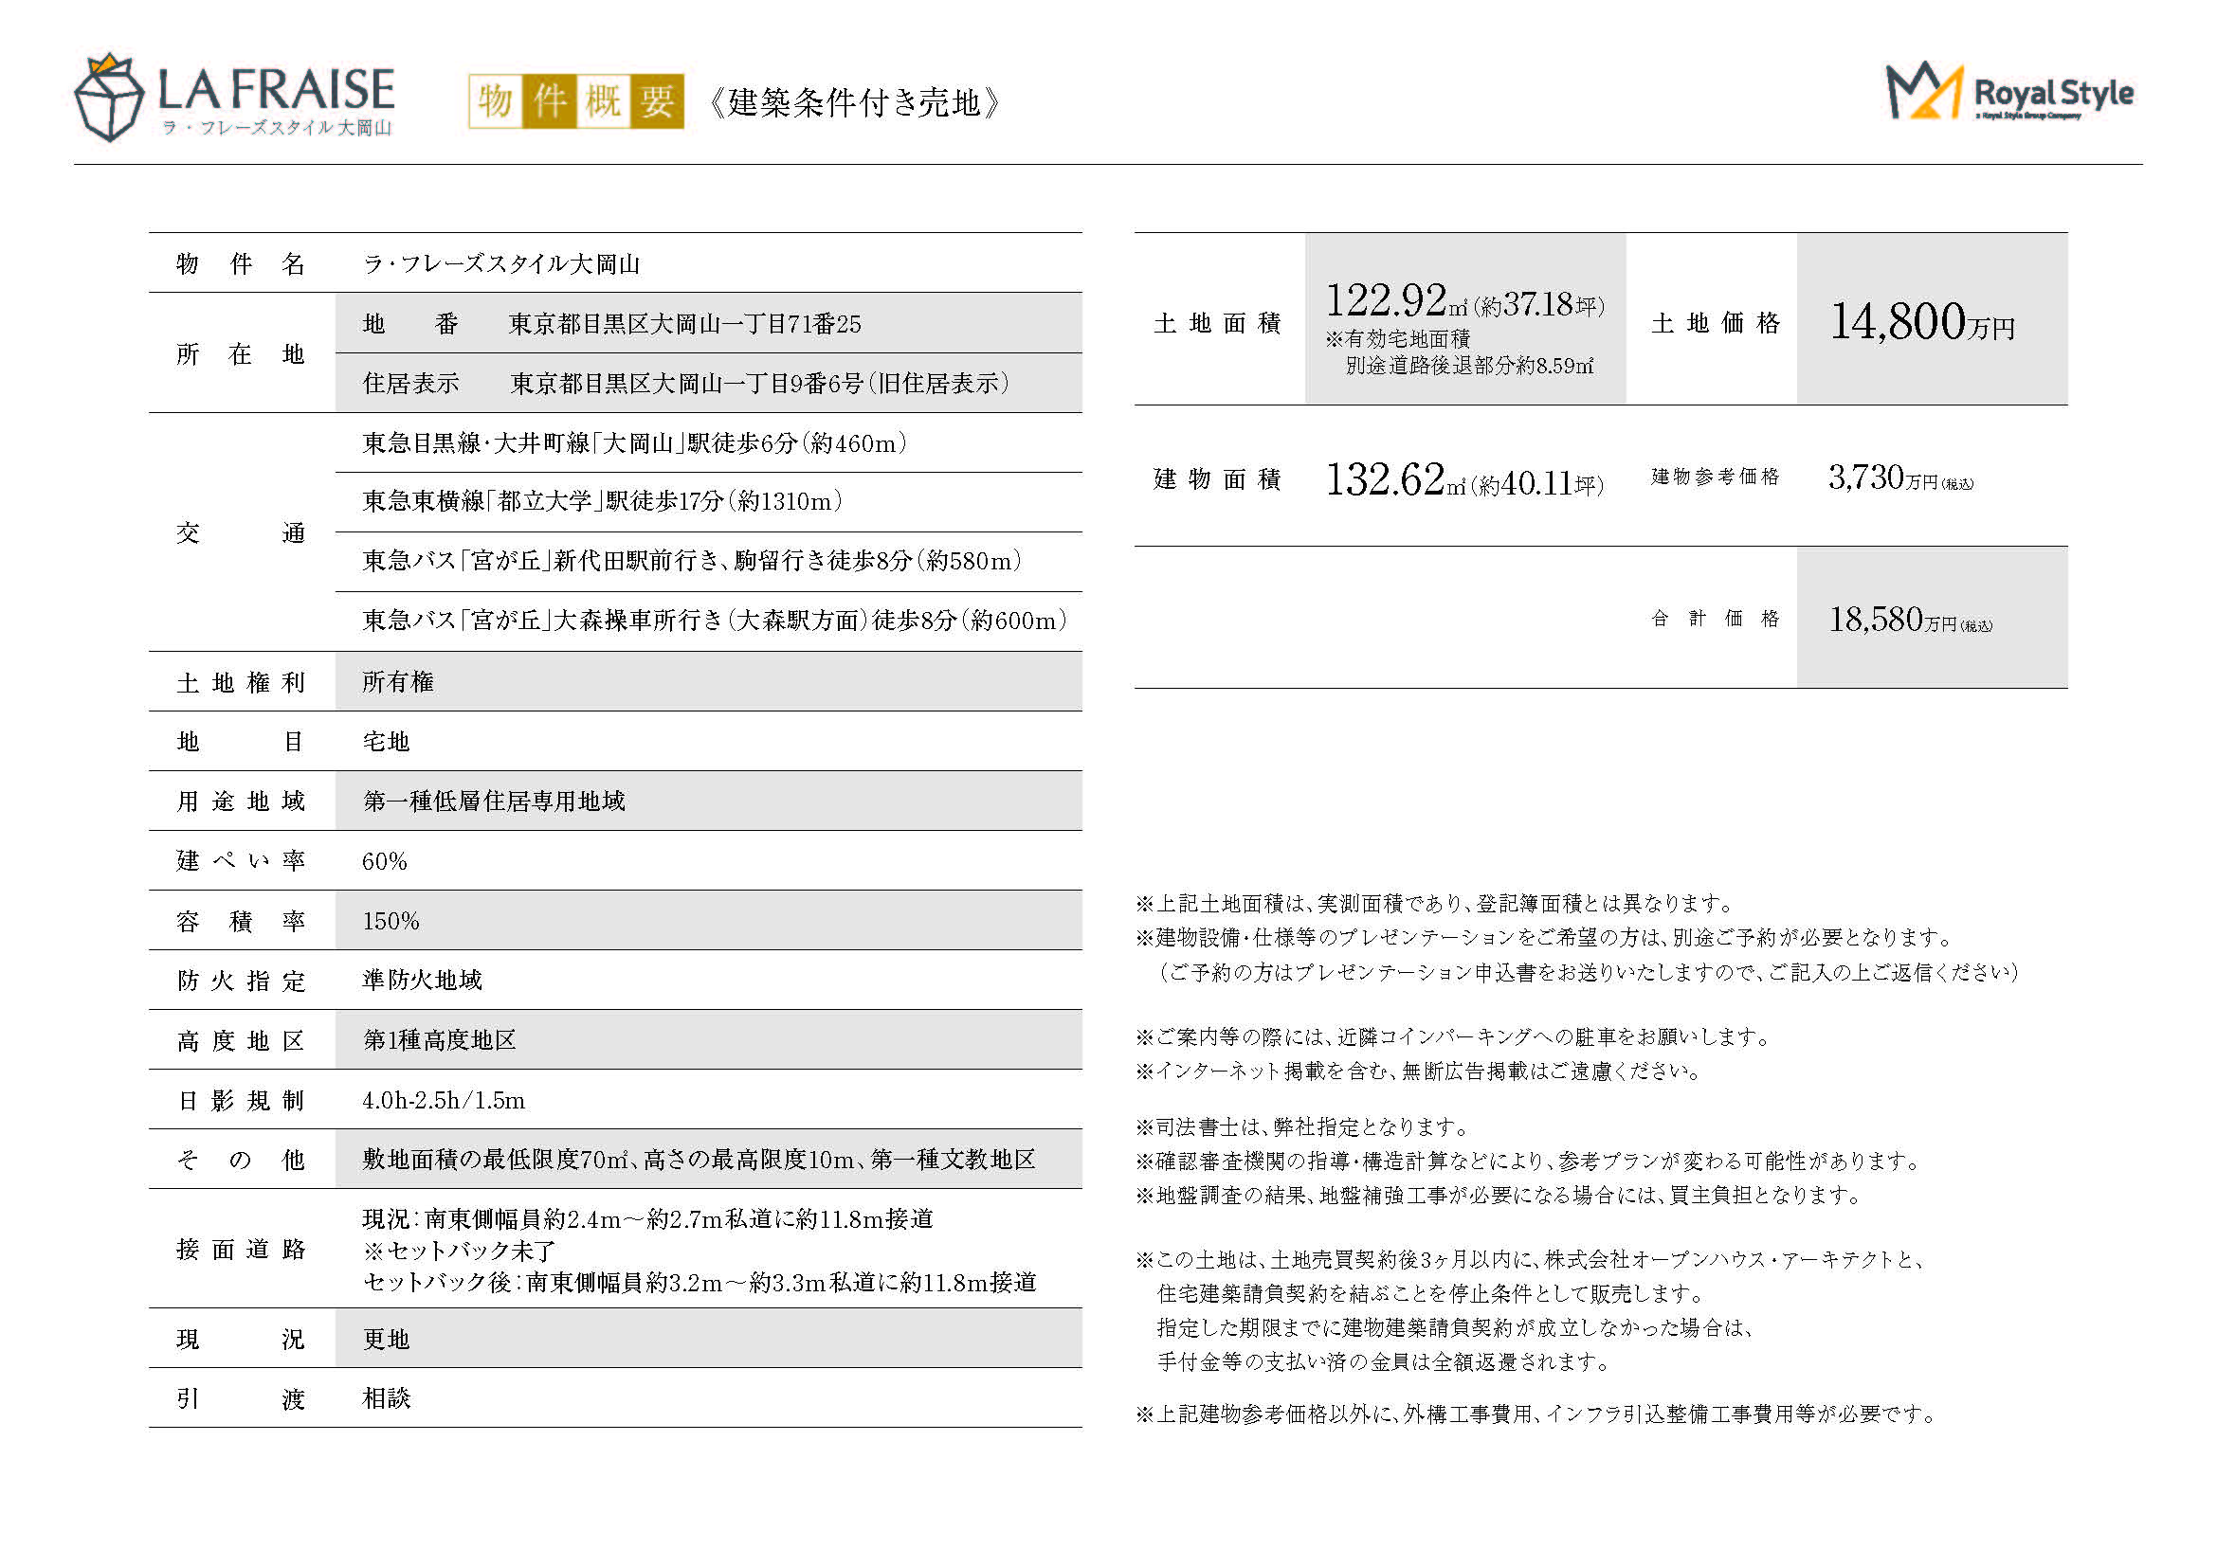The height and width of the screenshot is (1567, 2217).
Task: Click the La Fraise strawberry logo icon
Action: tap(109, 99)
